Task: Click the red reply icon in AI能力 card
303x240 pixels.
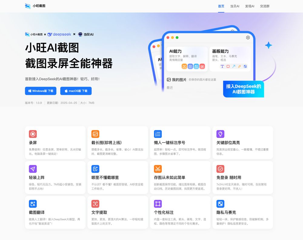Action: [x=202, y=66]
